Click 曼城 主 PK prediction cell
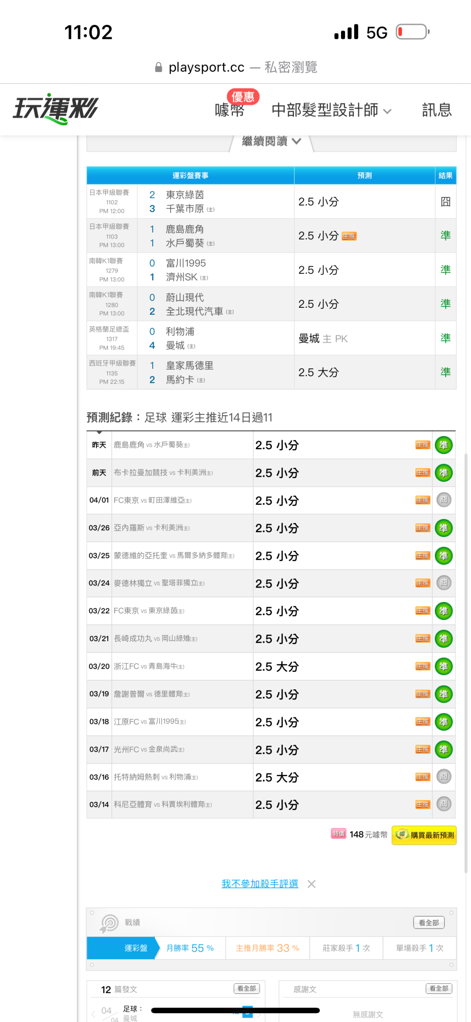 (x=365, y=338)
